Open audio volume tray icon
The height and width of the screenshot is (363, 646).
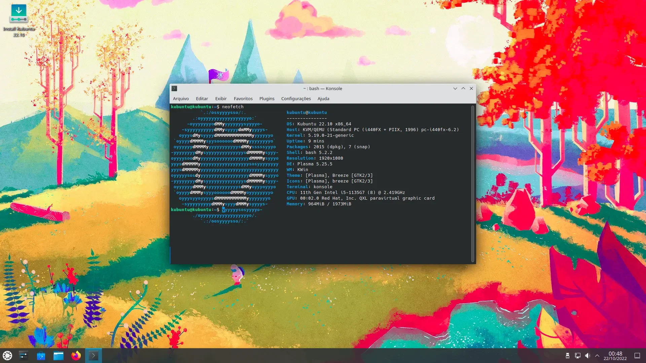coord(587,356)
